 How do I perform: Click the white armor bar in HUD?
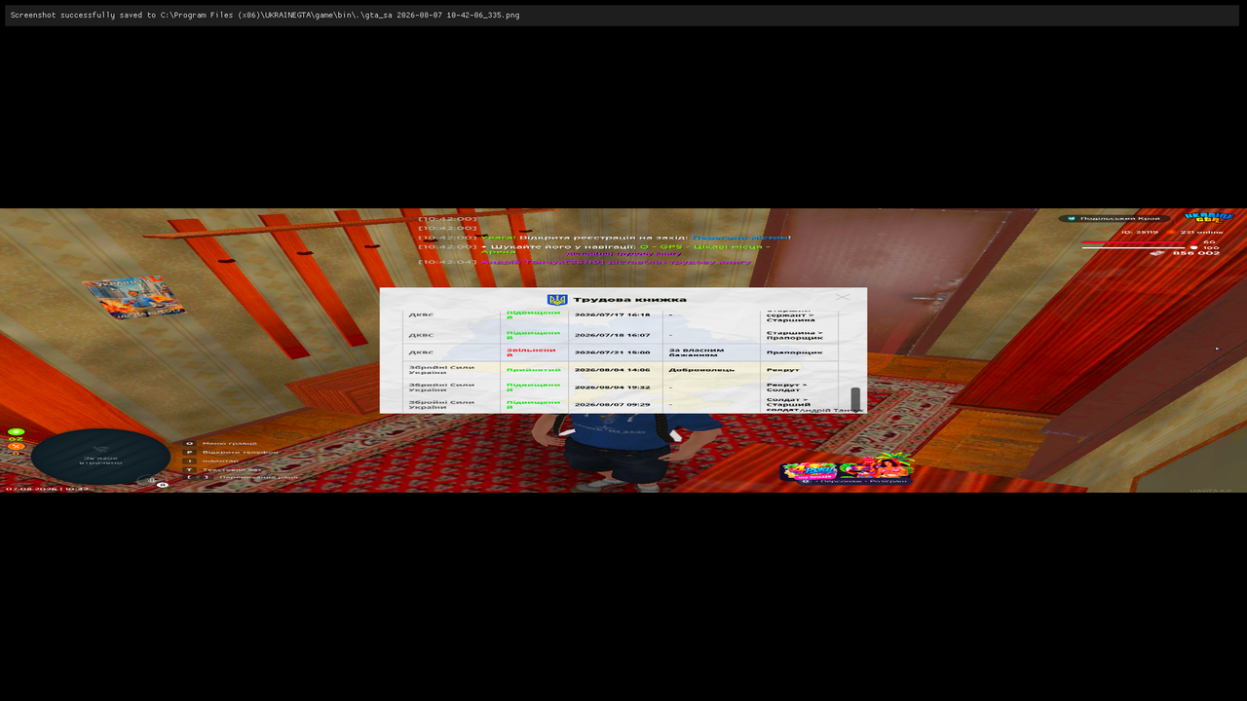pyautogui.click(x=1134, y=247)
